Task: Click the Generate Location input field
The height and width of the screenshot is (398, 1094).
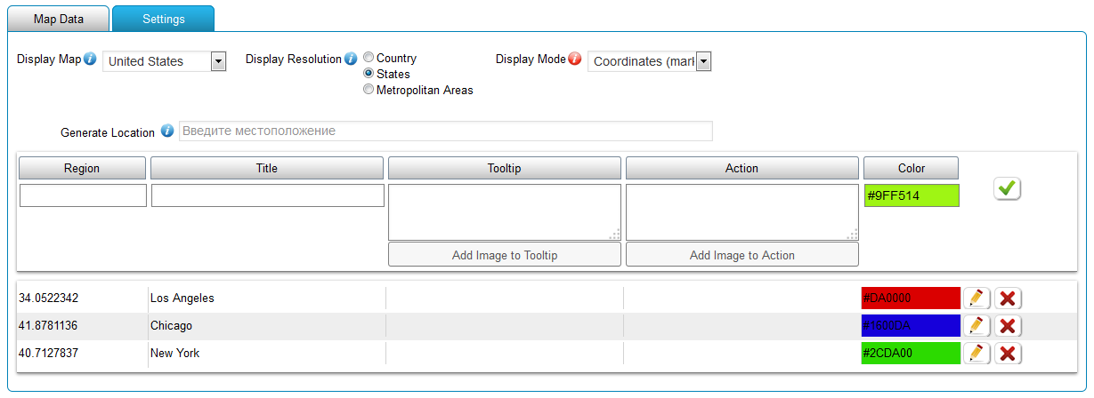Action: [x=446, y=131]
